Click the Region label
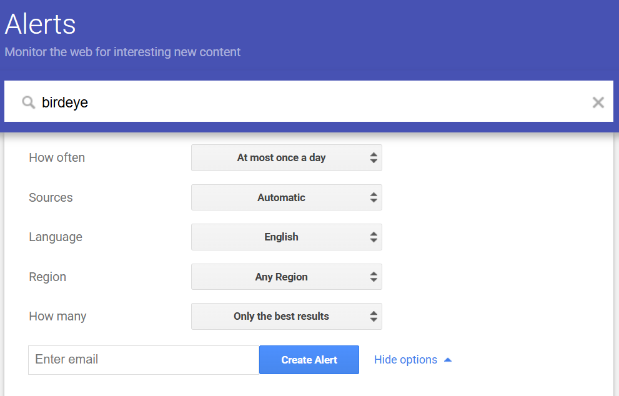This screenshot has width=619, height=396. click(47, 277)
